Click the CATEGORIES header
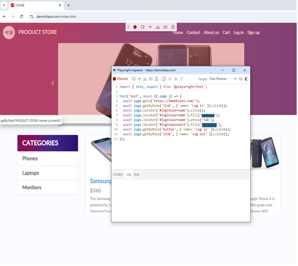This screenshot has width=298, height=266. 48,143
